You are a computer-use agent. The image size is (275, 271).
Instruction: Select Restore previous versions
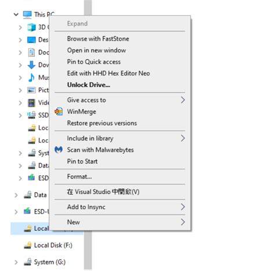tap(120, 123)
